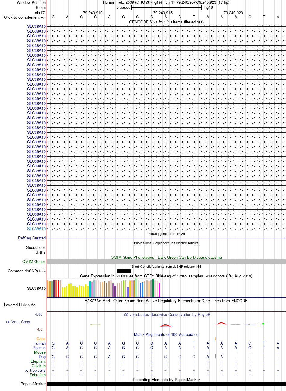Open the RefSeq Curated track label

[x=32, y=238]
